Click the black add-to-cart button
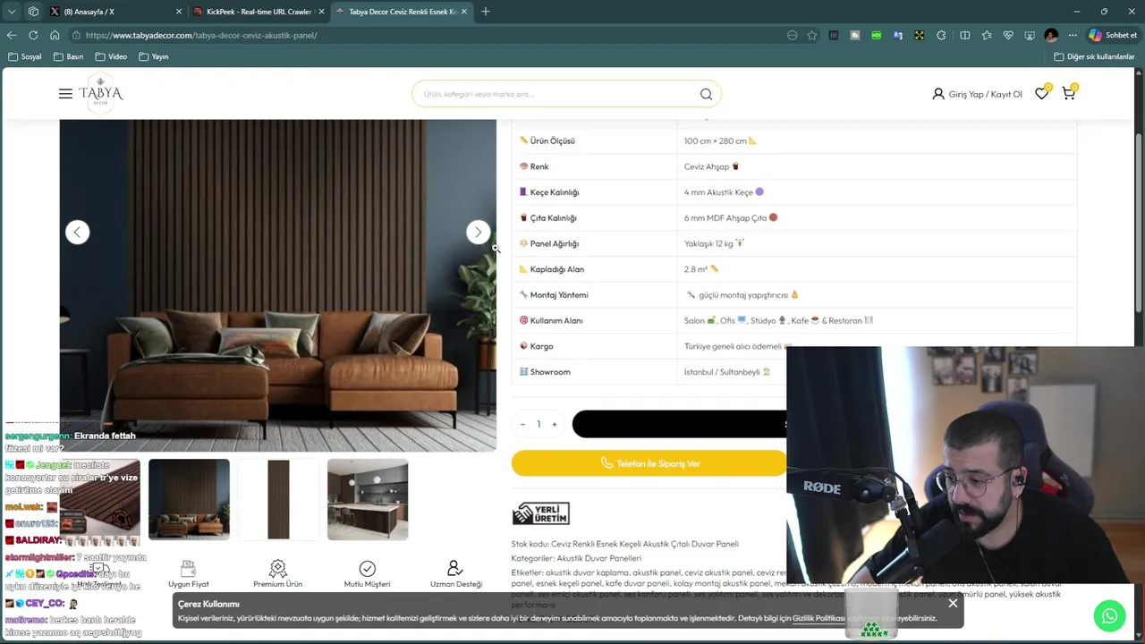Viewport: 1145px width, 644px height. coord(679,424)
